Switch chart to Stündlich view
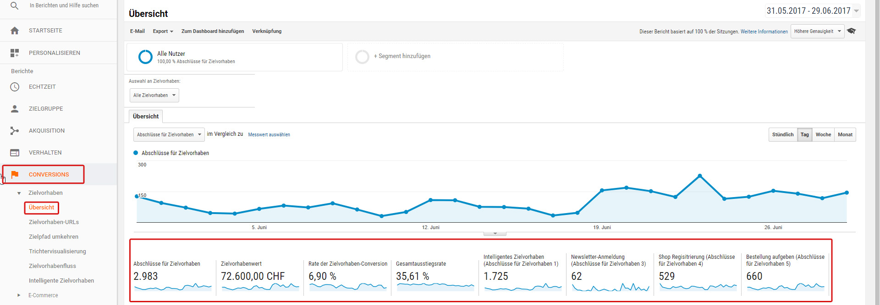 coord(783,134)
